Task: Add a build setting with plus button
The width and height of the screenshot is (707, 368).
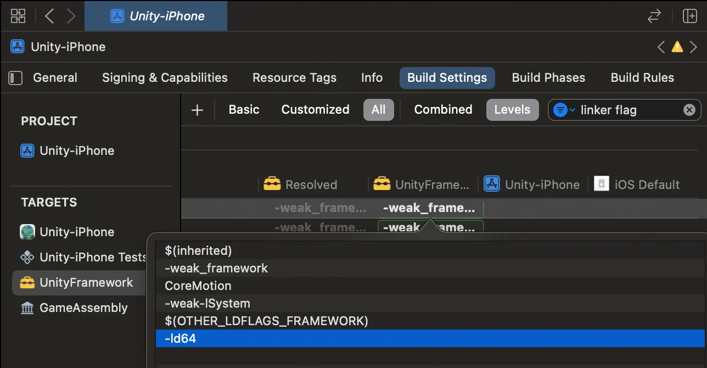Action: click(x=197, y=110)
